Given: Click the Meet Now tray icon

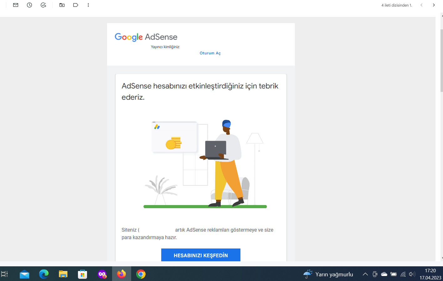Looking at the screenshot, I should pos(375,274).
